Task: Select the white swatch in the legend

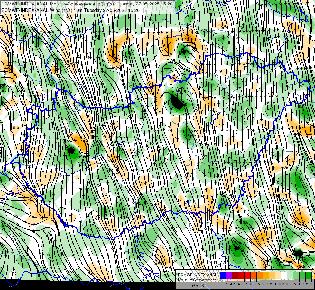Action: (284, 275)
